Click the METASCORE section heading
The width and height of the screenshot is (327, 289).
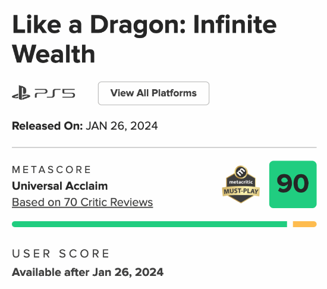[51, 169]
